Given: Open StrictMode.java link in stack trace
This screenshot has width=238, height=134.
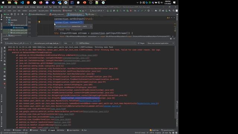Looking at the screenshot, I should pos(86,55).
